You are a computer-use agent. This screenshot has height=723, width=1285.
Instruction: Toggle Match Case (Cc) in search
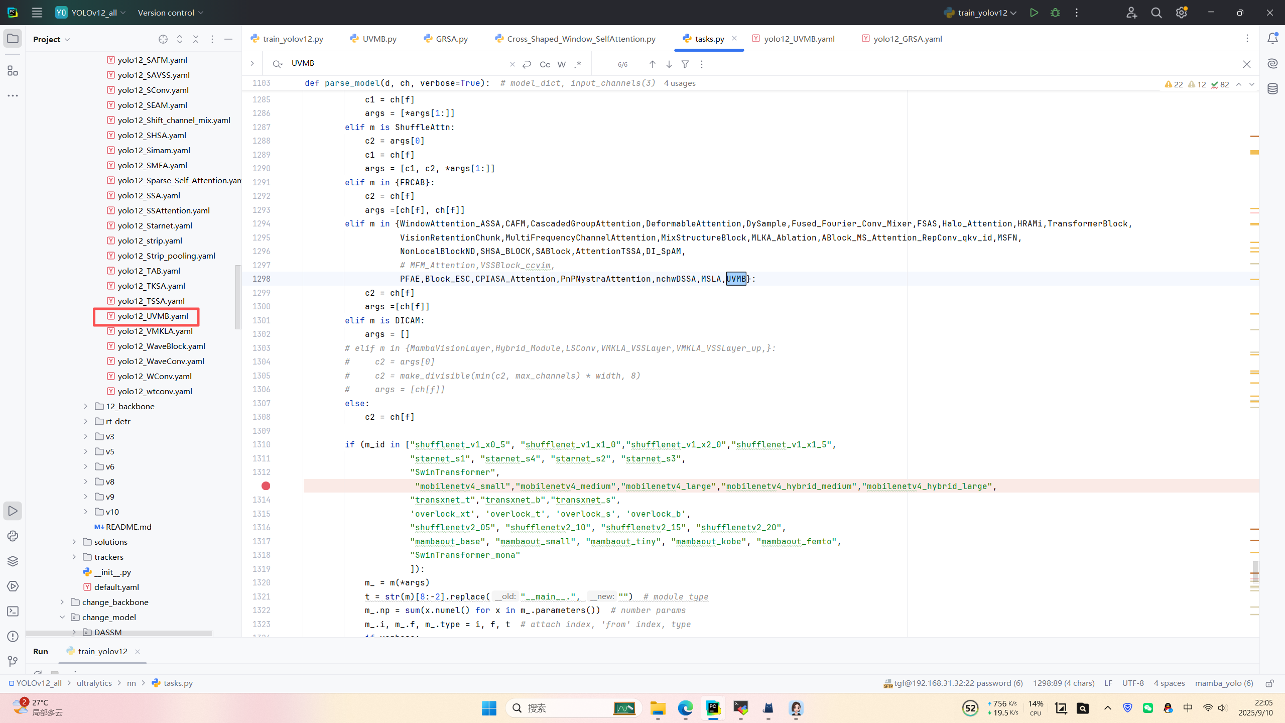coord(545,64)
